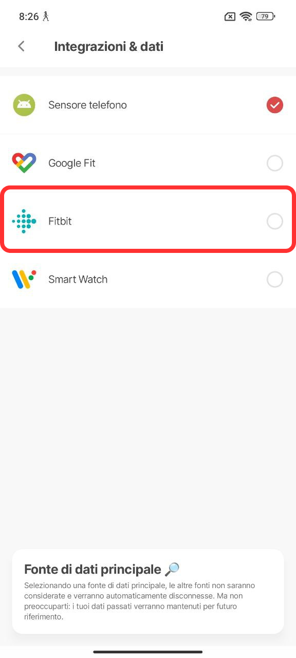296x658 pixels.
Task: Tap the battery indicator showing 79
Action: 266,16
